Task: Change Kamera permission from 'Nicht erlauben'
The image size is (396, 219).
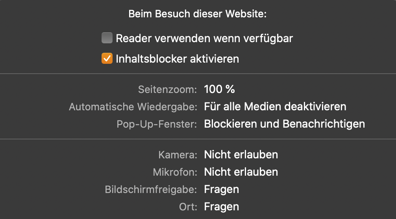Action: [x=241, y=155]
